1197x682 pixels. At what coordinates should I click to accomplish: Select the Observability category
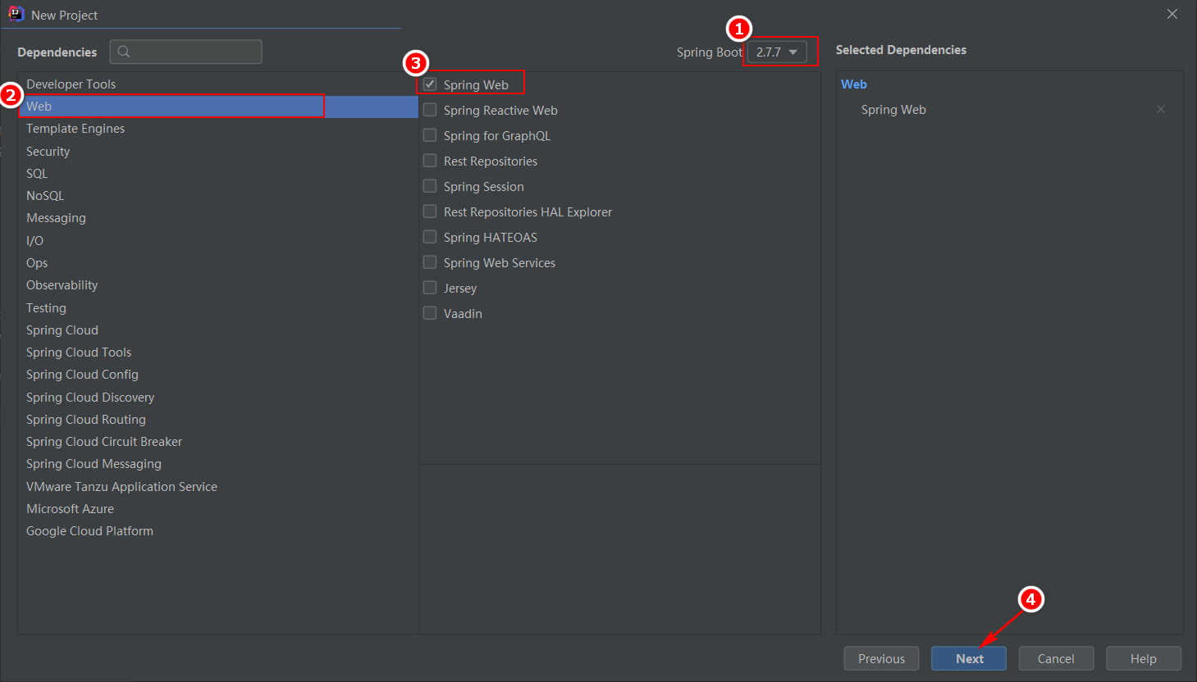(x=218, y=285)
